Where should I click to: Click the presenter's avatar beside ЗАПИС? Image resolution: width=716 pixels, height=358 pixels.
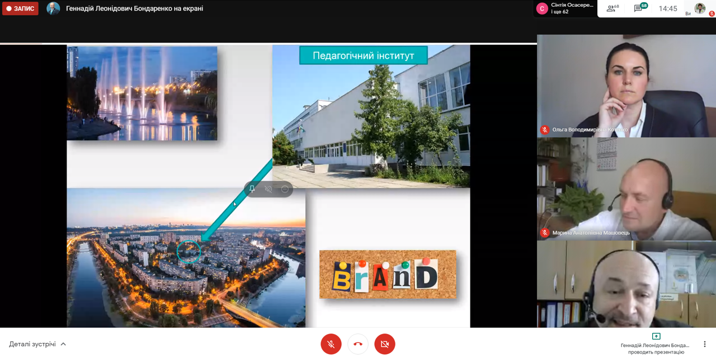[x=53, y=8]
